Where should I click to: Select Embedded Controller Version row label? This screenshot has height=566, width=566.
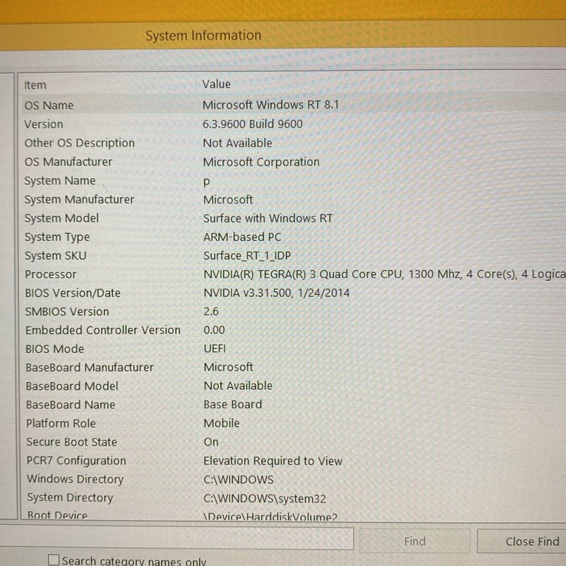(103, 330)
